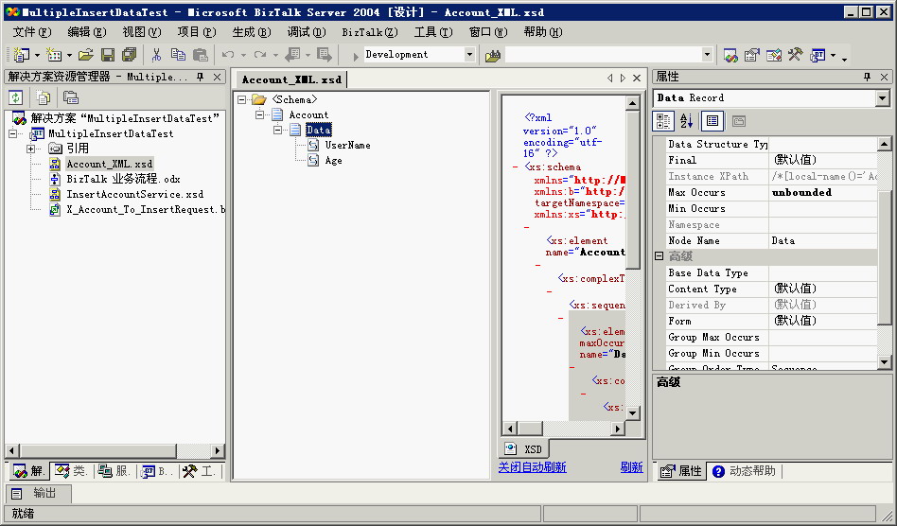897x526 pixels.
Task: Sort properties alphabetically with A-Z button
Action: coord(687,121)
